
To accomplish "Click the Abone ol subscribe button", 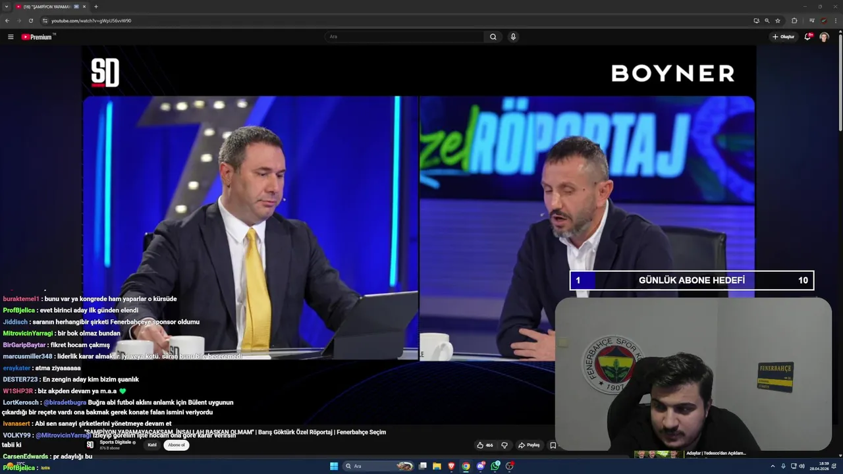I will [x=177, y=445].
